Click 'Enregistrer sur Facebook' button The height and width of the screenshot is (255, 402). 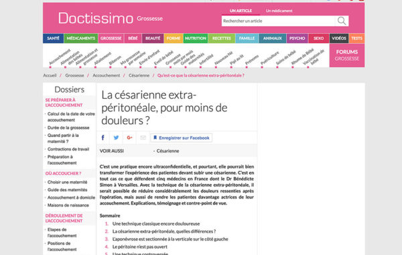click(182, 138)
